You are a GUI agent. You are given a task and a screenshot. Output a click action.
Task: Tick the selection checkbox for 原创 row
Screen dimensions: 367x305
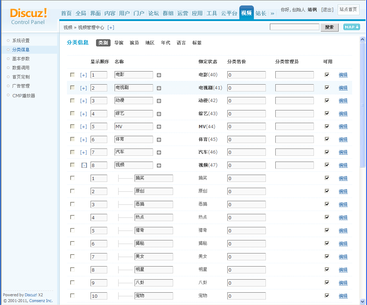[72, 191]
